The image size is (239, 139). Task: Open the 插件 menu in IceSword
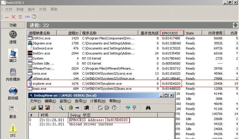point(31,10)
